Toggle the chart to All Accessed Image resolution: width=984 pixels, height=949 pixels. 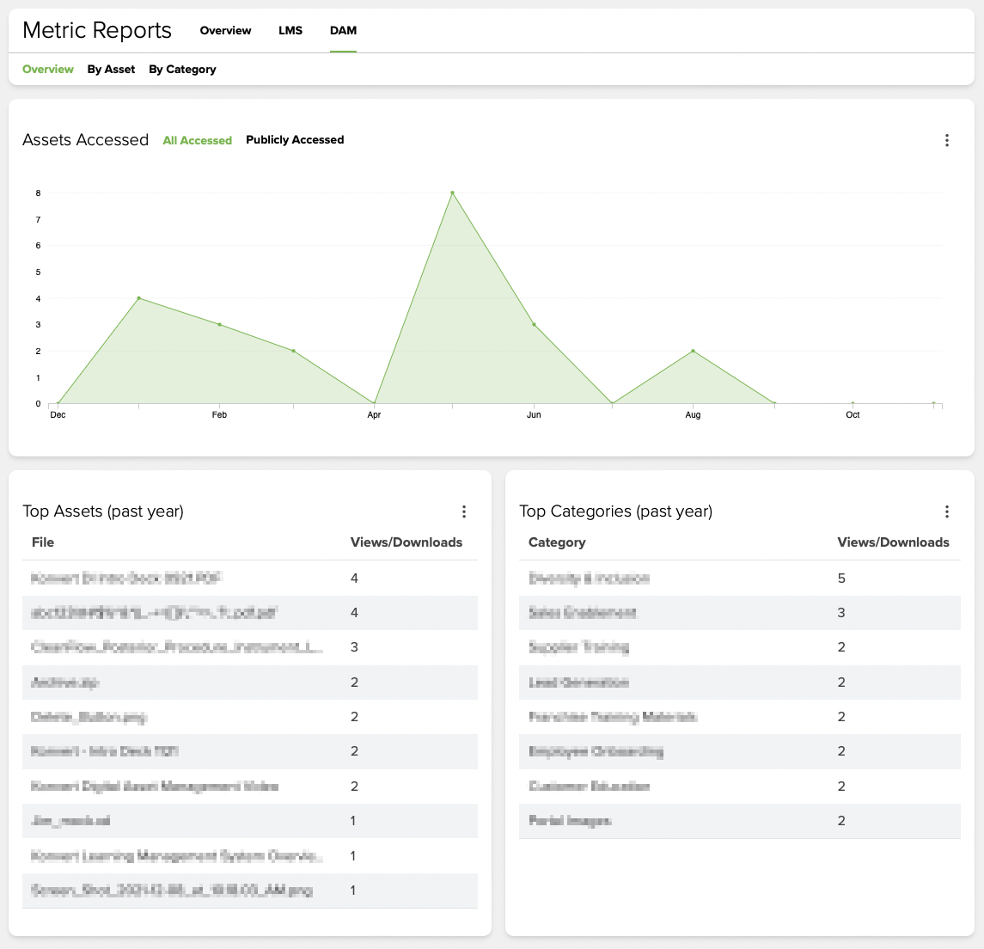click(x=198, y=140)
